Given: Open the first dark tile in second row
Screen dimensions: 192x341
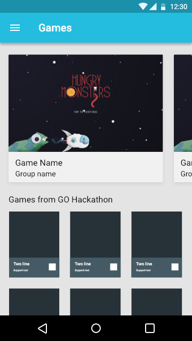Looking at the screenshot, I should point(34,302).
